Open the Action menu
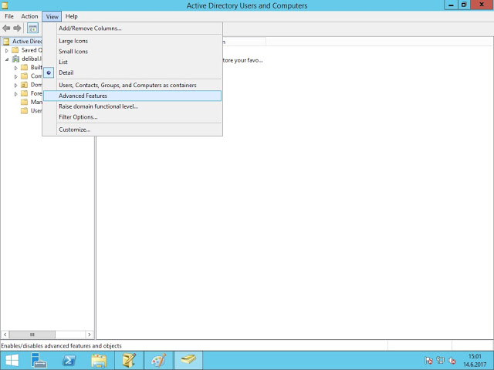494x370 pixels. point(29,16)
